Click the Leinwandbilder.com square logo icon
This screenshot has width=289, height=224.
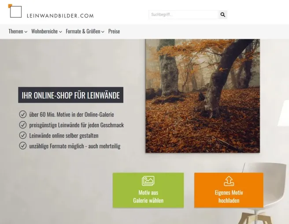(x=15, y=11)
